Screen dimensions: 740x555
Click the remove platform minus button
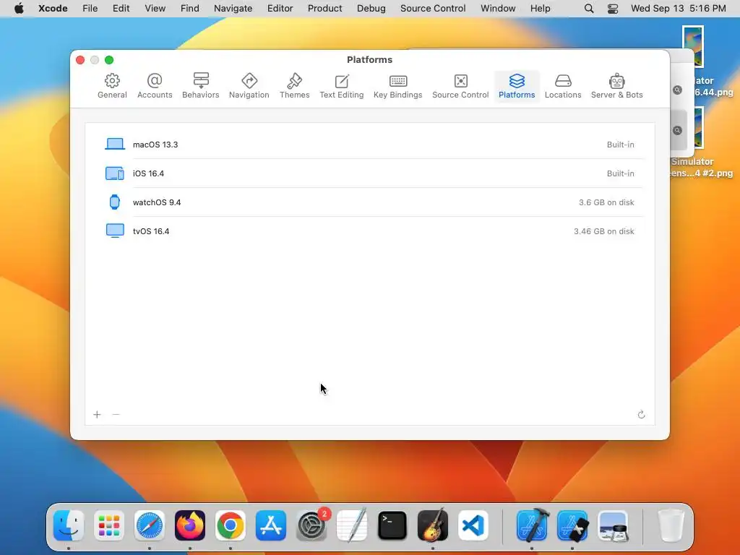(116, 414)
